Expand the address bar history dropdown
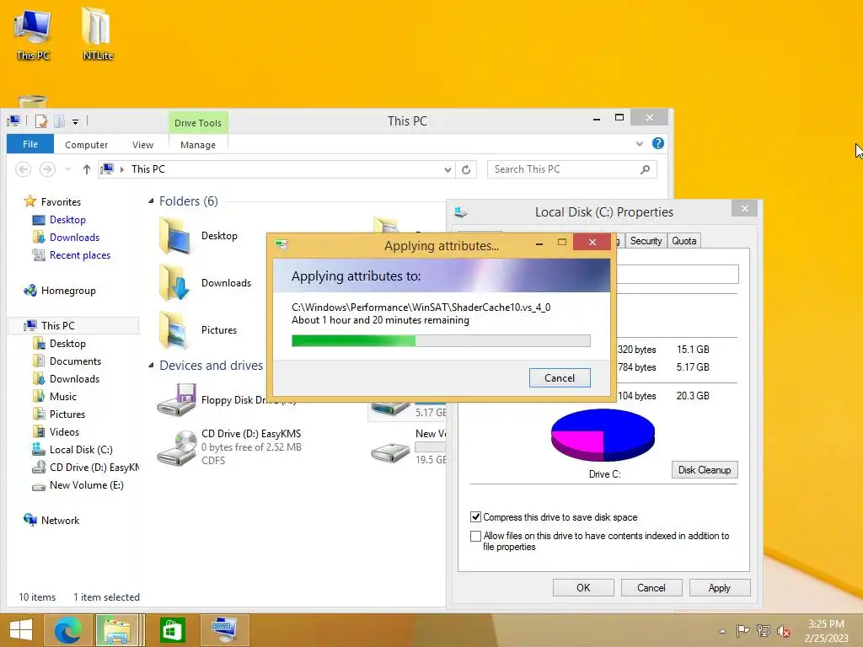863x647 pixels. [448, 169]
